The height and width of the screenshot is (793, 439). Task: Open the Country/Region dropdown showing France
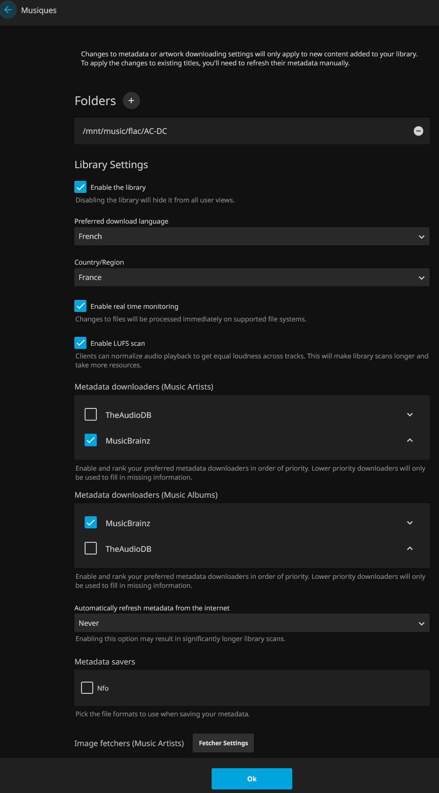251,277
